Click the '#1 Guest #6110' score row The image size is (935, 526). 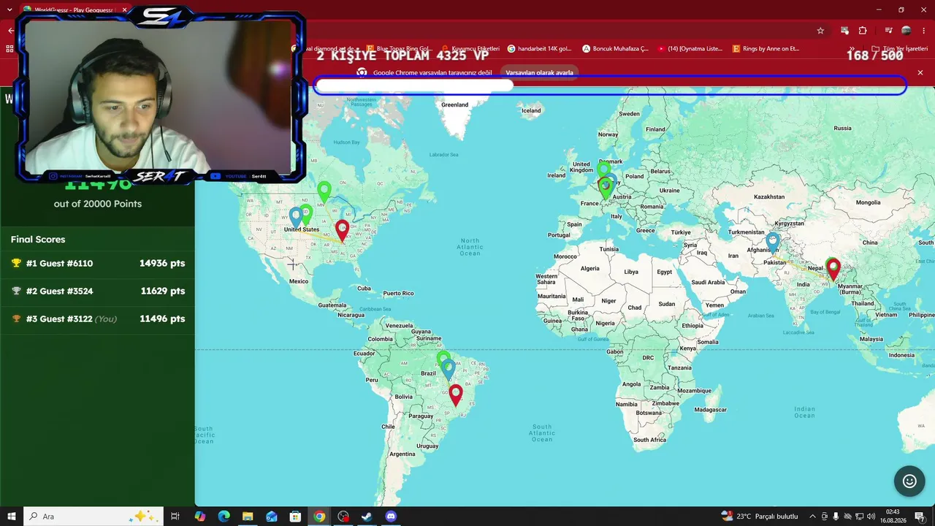pyautogui.click(x=98, y=264)
